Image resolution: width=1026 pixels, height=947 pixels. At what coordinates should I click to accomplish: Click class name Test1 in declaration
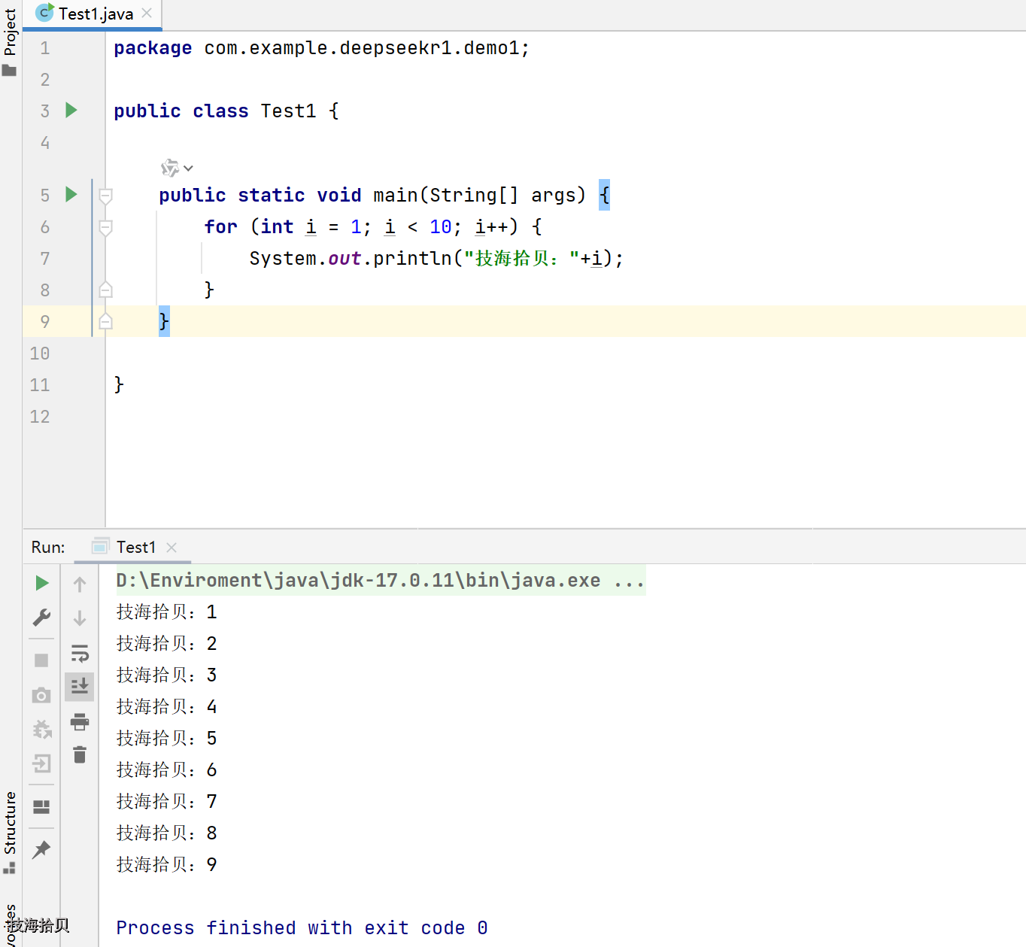[x=288, y=111]
